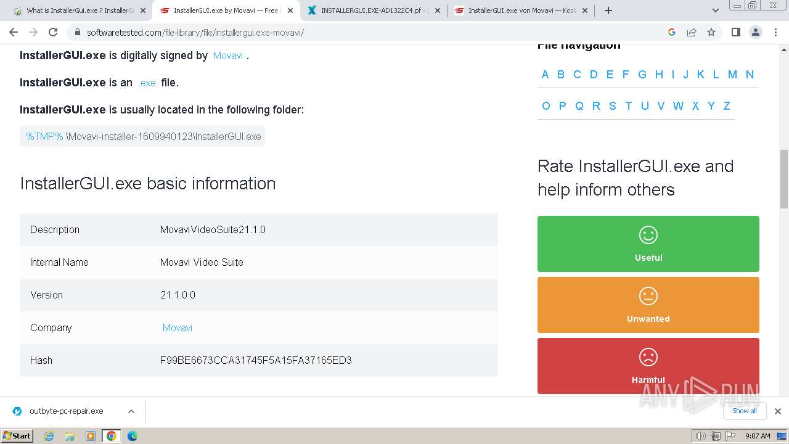Expand outbyte-pc-repair.exe download options chevron

[131, 411]
